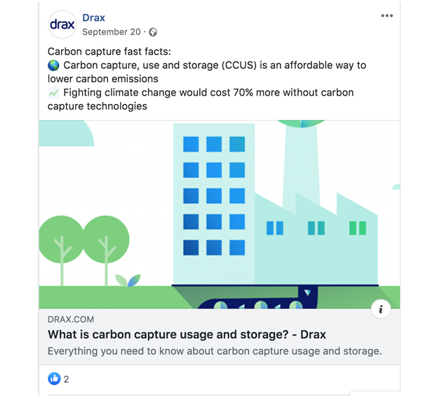Click the sentence about costing 70% more
442x397 pixels.
click(x=201, y=99)
